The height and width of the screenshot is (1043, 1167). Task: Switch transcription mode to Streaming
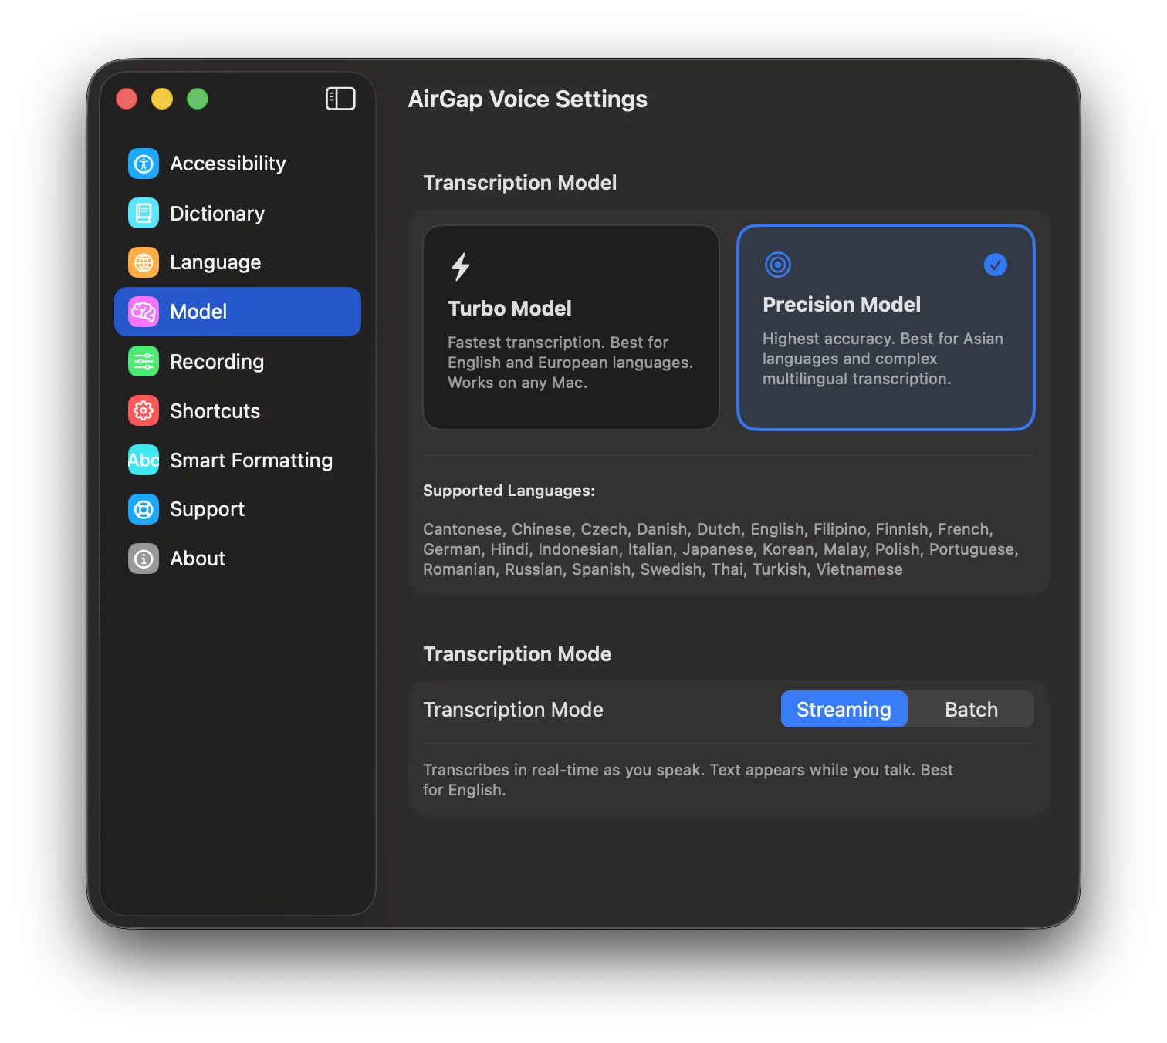coord(844,709)
